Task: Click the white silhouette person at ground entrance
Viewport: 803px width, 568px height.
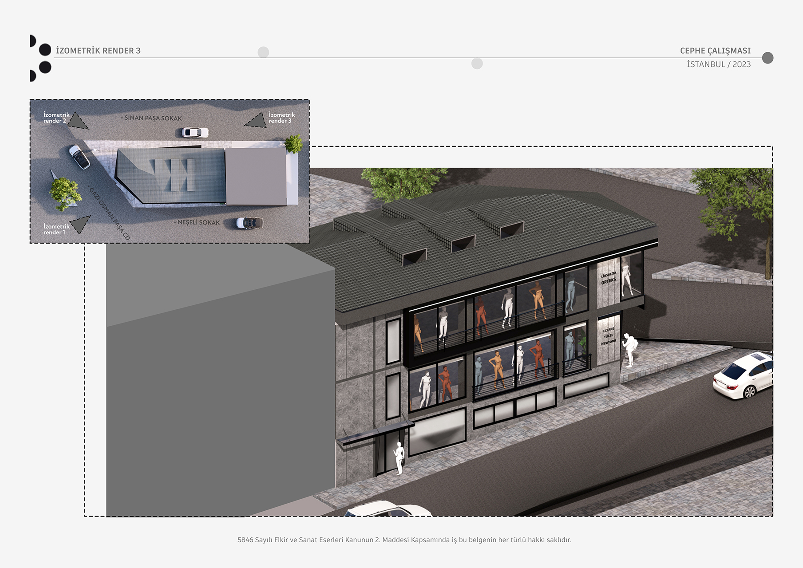Action: click(399, 458)
